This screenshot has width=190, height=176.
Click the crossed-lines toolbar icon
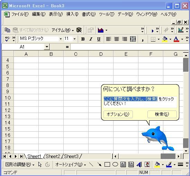click(x=166, y=30)
